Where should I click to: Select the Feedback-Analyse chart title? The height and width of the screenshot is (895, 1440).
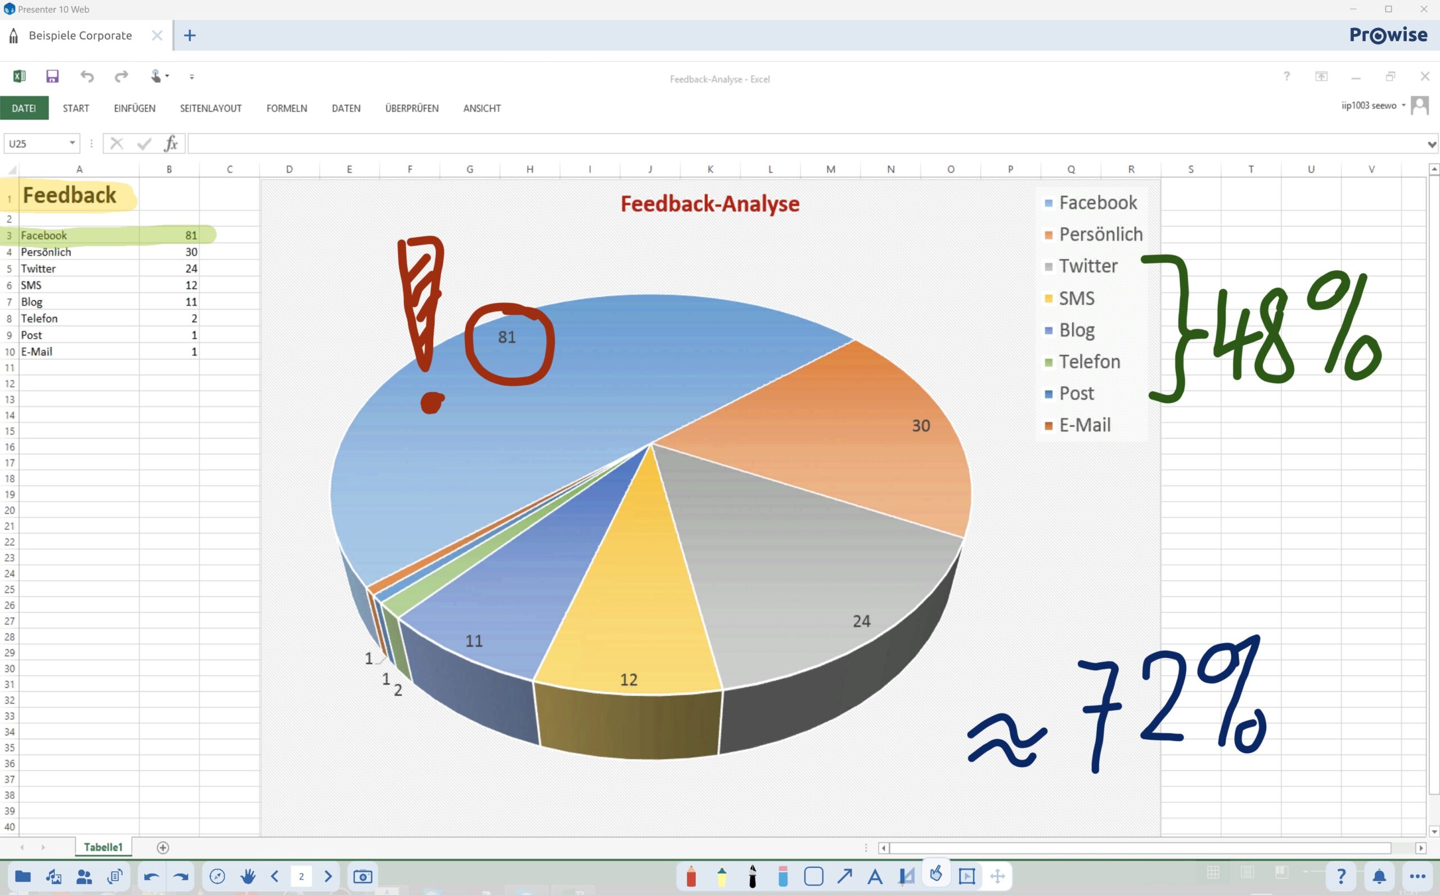710,204
